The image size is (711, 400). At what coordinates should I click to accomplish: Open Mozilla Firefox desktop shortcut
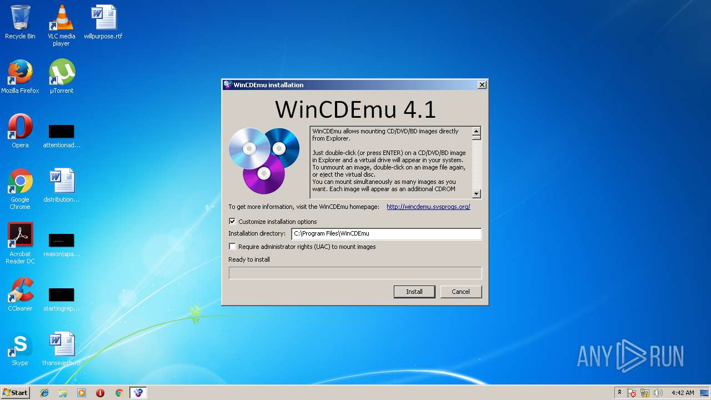(20, 77)
